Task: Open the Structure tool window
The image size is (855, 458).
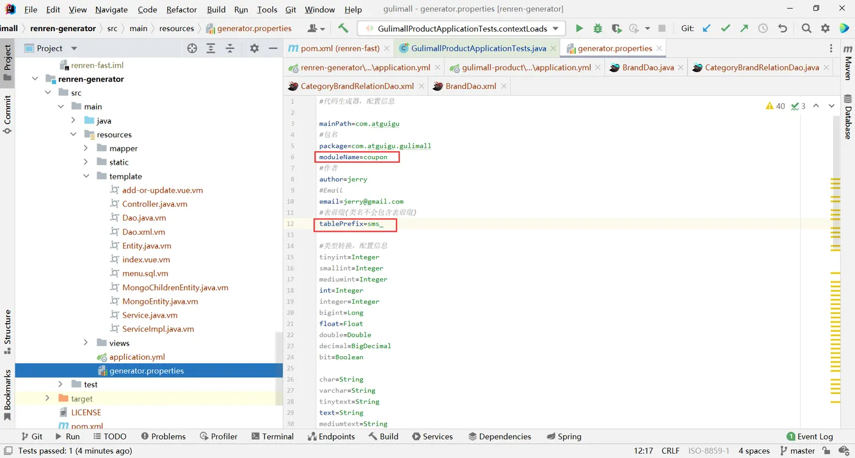Action: point(7,332)
